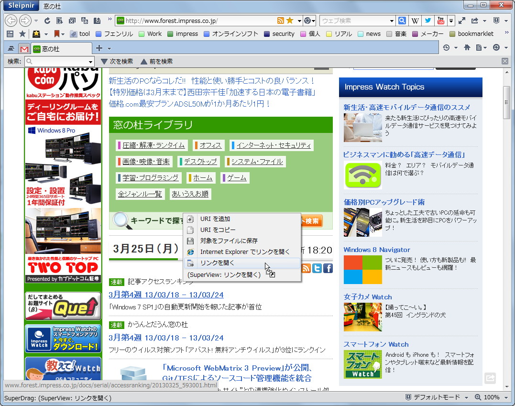
Task: Click the black star bookmarks icon
Action: [22, 34]
